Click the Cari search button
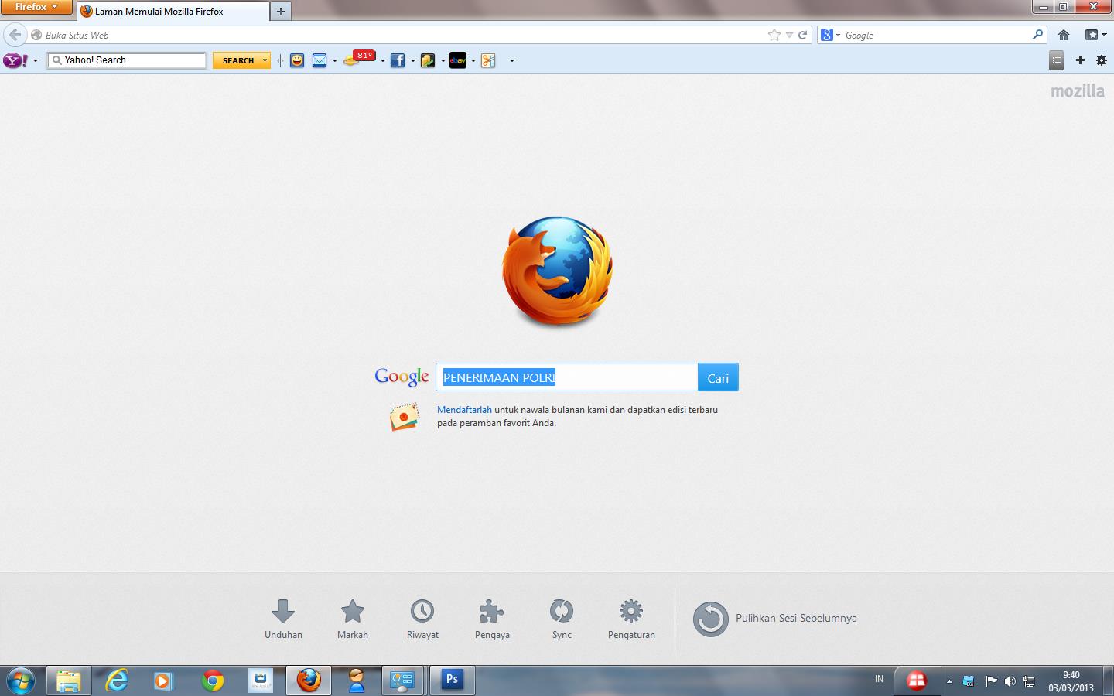This screenshot has width=1114, height=696. 718,377
